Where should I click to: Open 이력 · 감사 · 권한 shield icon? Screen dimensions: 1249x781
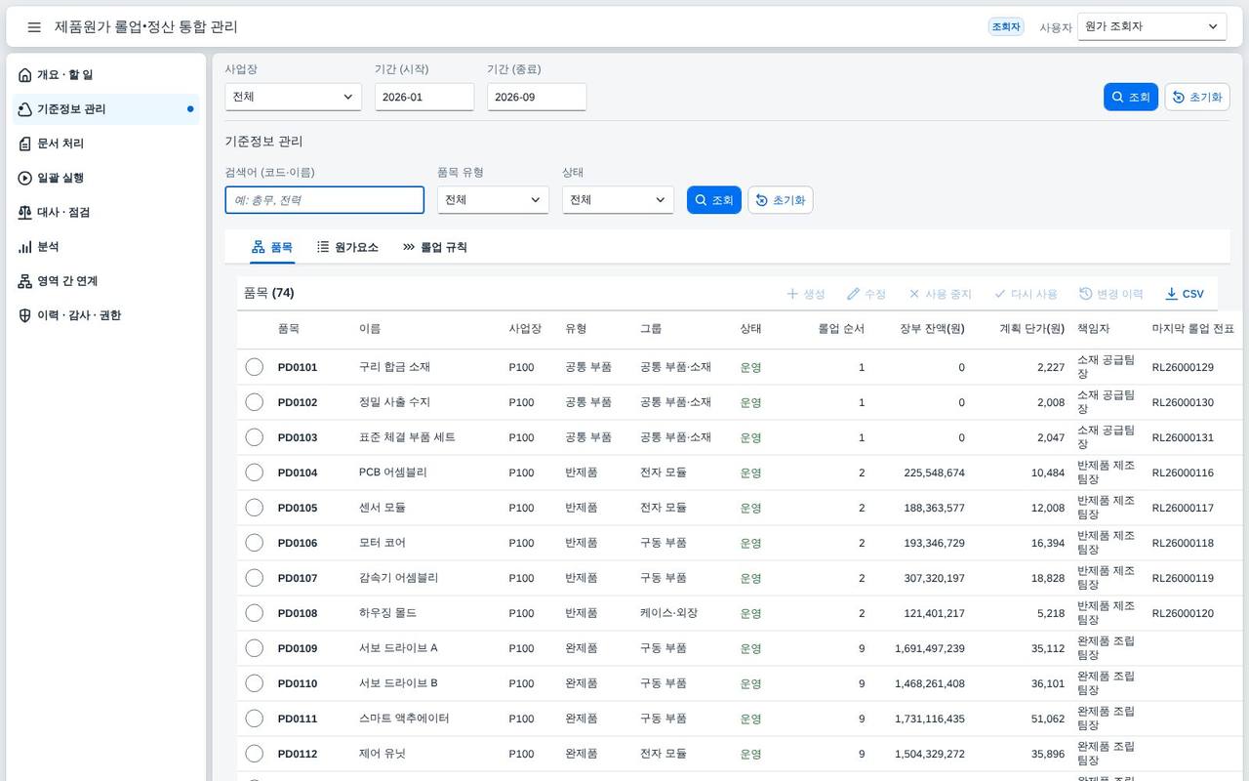25,315
